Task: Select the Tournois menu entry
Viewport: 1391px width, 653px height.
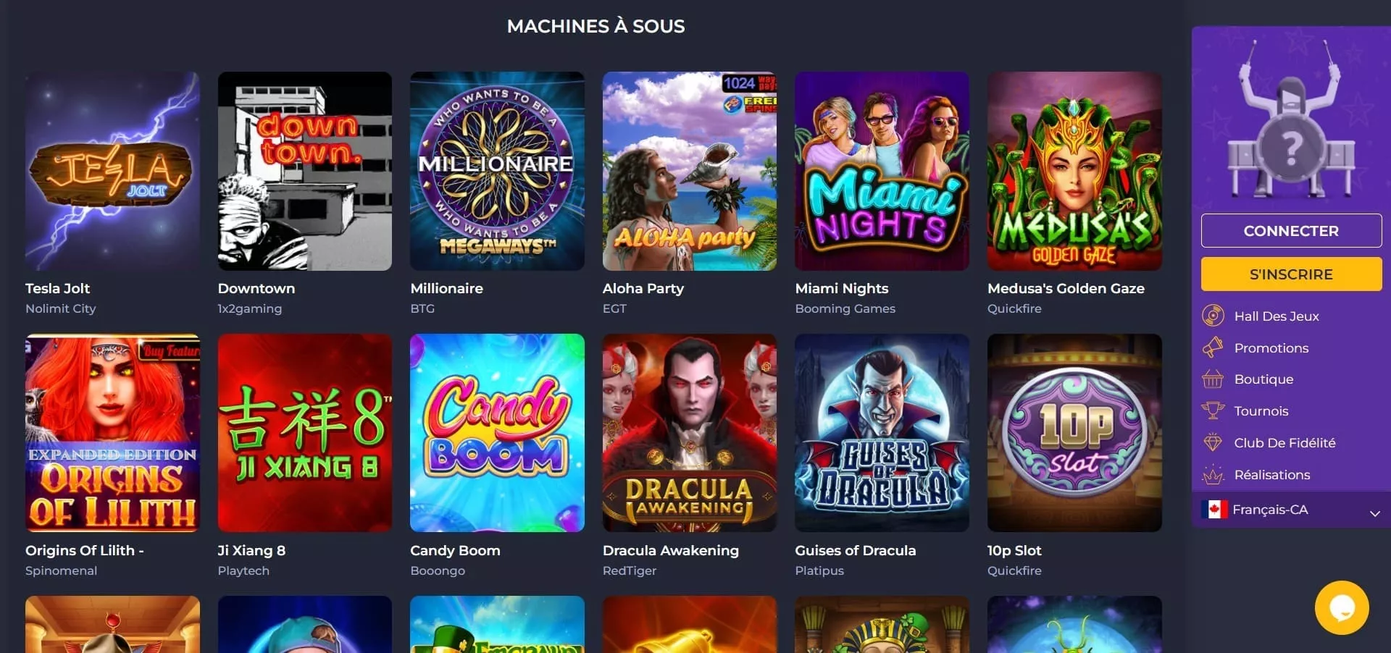Action: pyautogui.click(x=1261, y=411)
